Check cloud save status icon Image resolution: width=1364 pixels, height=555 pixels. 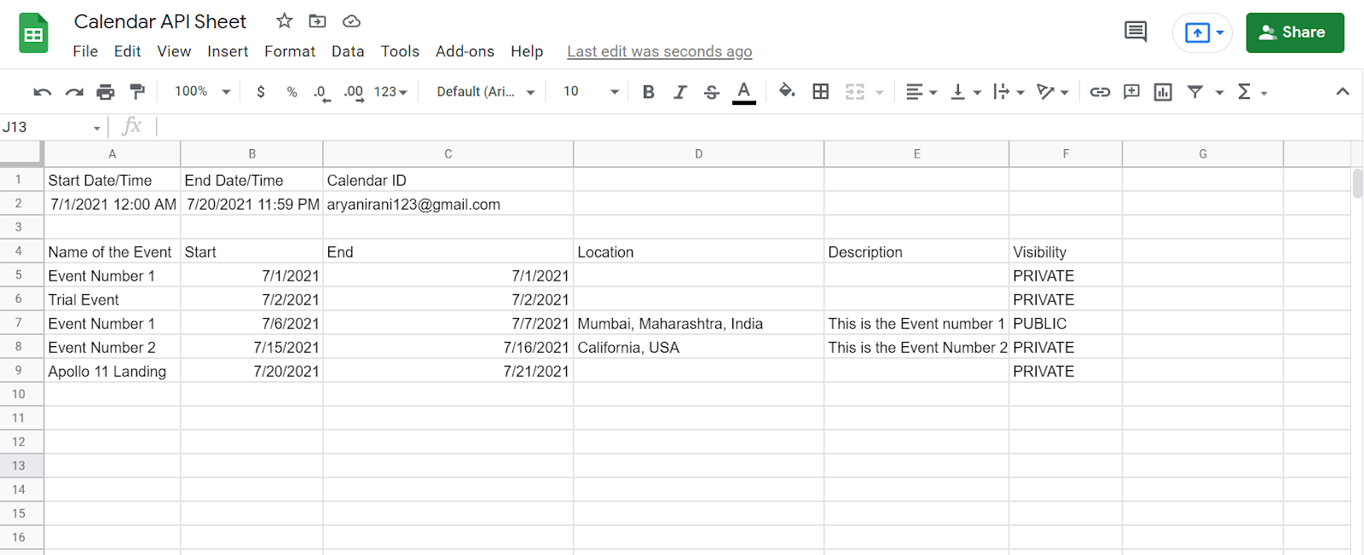351,21
